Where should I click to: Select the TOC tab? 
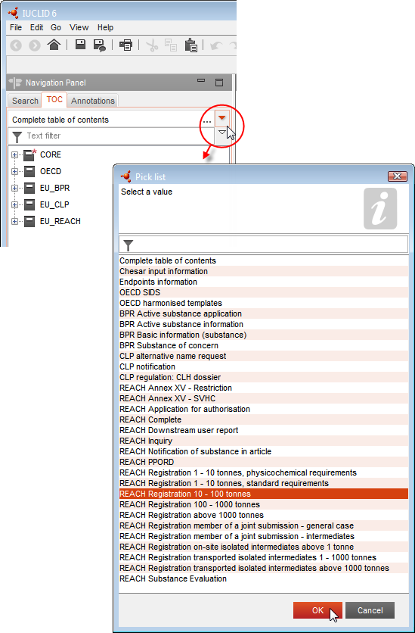(x=54, y=100)
